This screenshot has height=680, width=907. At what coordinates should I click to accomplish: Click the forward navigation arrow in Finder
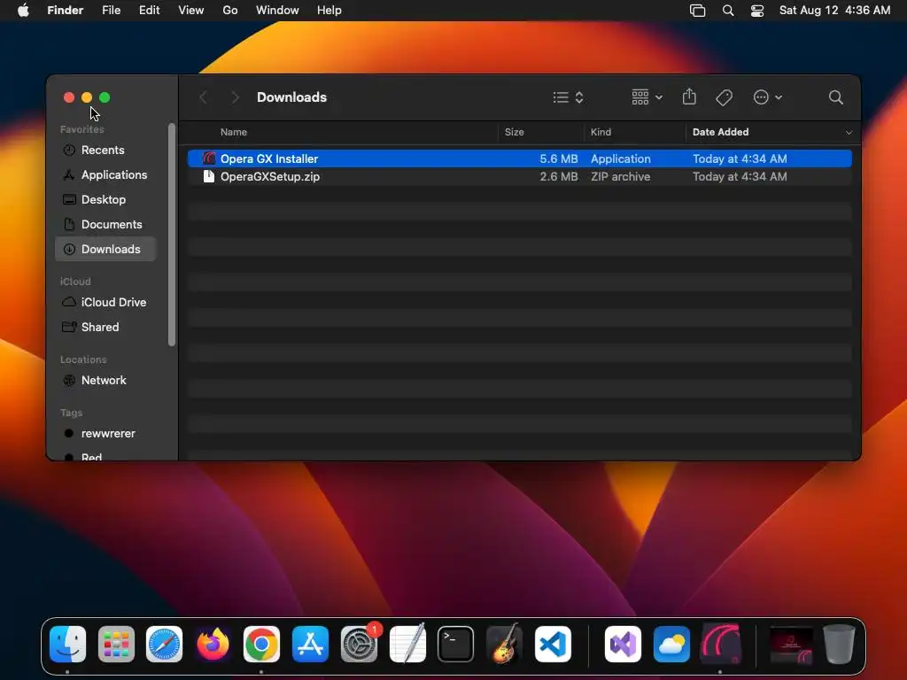[235, 97]
